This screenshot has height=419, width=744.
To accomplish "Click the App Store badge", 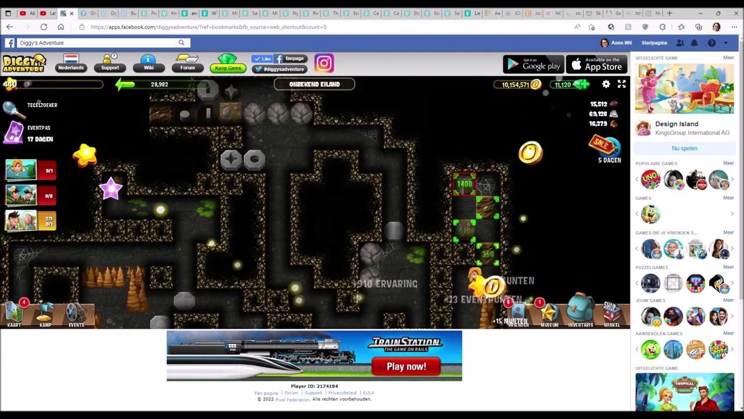I will tap(597, 64).
